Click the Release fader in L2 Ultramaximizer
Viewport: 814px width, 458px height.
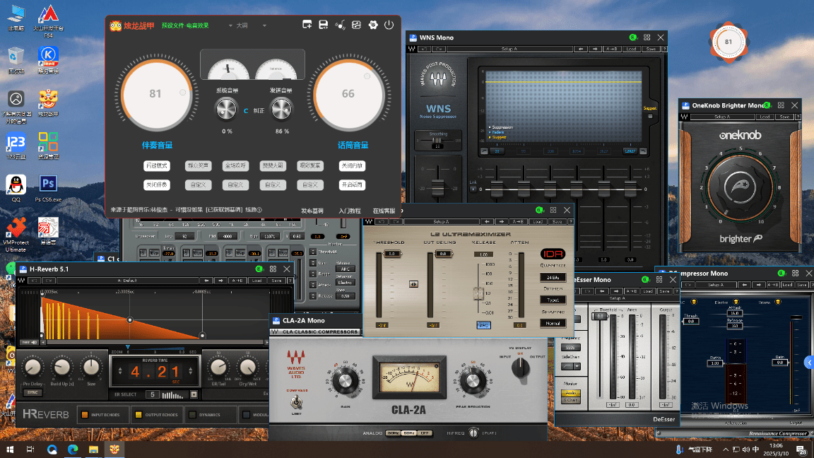pos(478,293)
